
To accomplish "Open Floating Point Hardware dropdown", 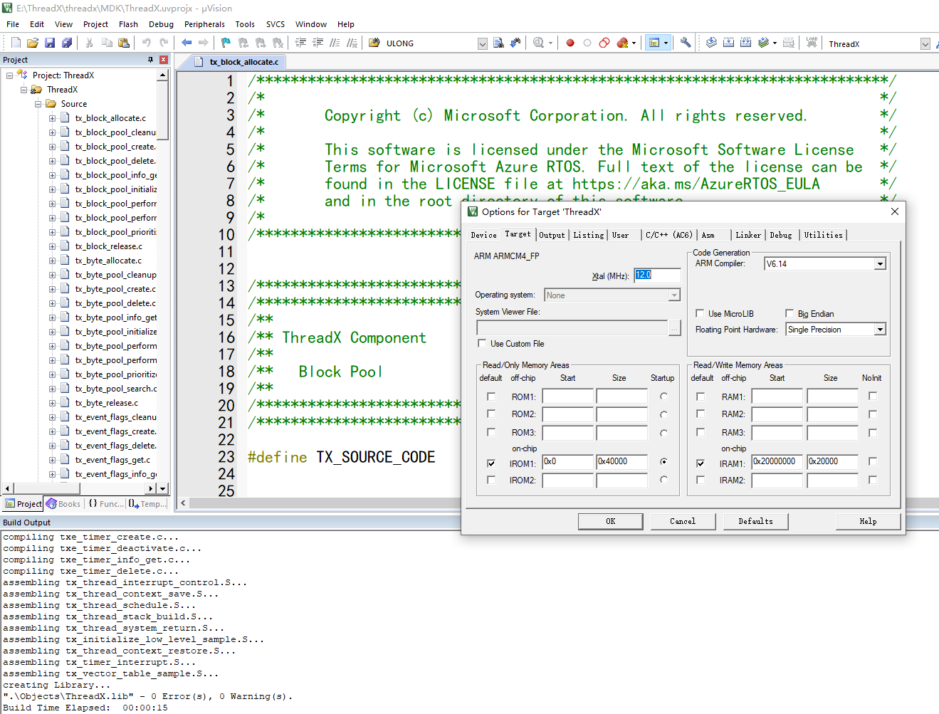I will pyautogui.click(x=880, y=330).
